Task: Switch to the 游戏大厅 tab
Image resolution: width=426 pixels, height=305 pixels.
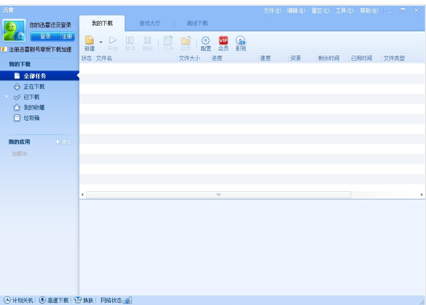Action: pos(150,23)
